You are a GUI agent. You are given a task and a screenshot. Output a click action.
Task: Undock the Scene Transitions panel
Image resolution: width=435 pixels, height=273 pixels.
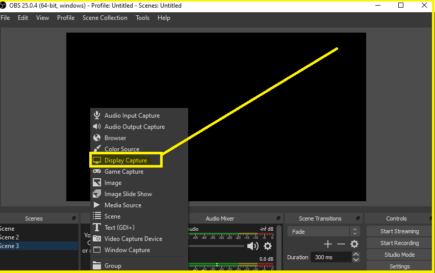click(358, 219)
